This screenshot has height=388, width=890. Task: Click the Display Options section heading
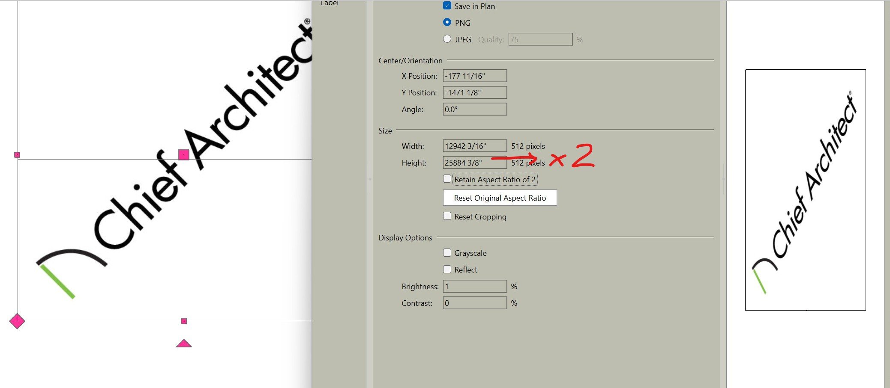[405, 238]
